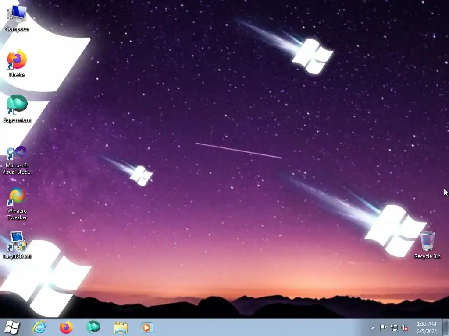Click the Show desktop button
Viewport: 449px width, 336px height.
(446, 327)
